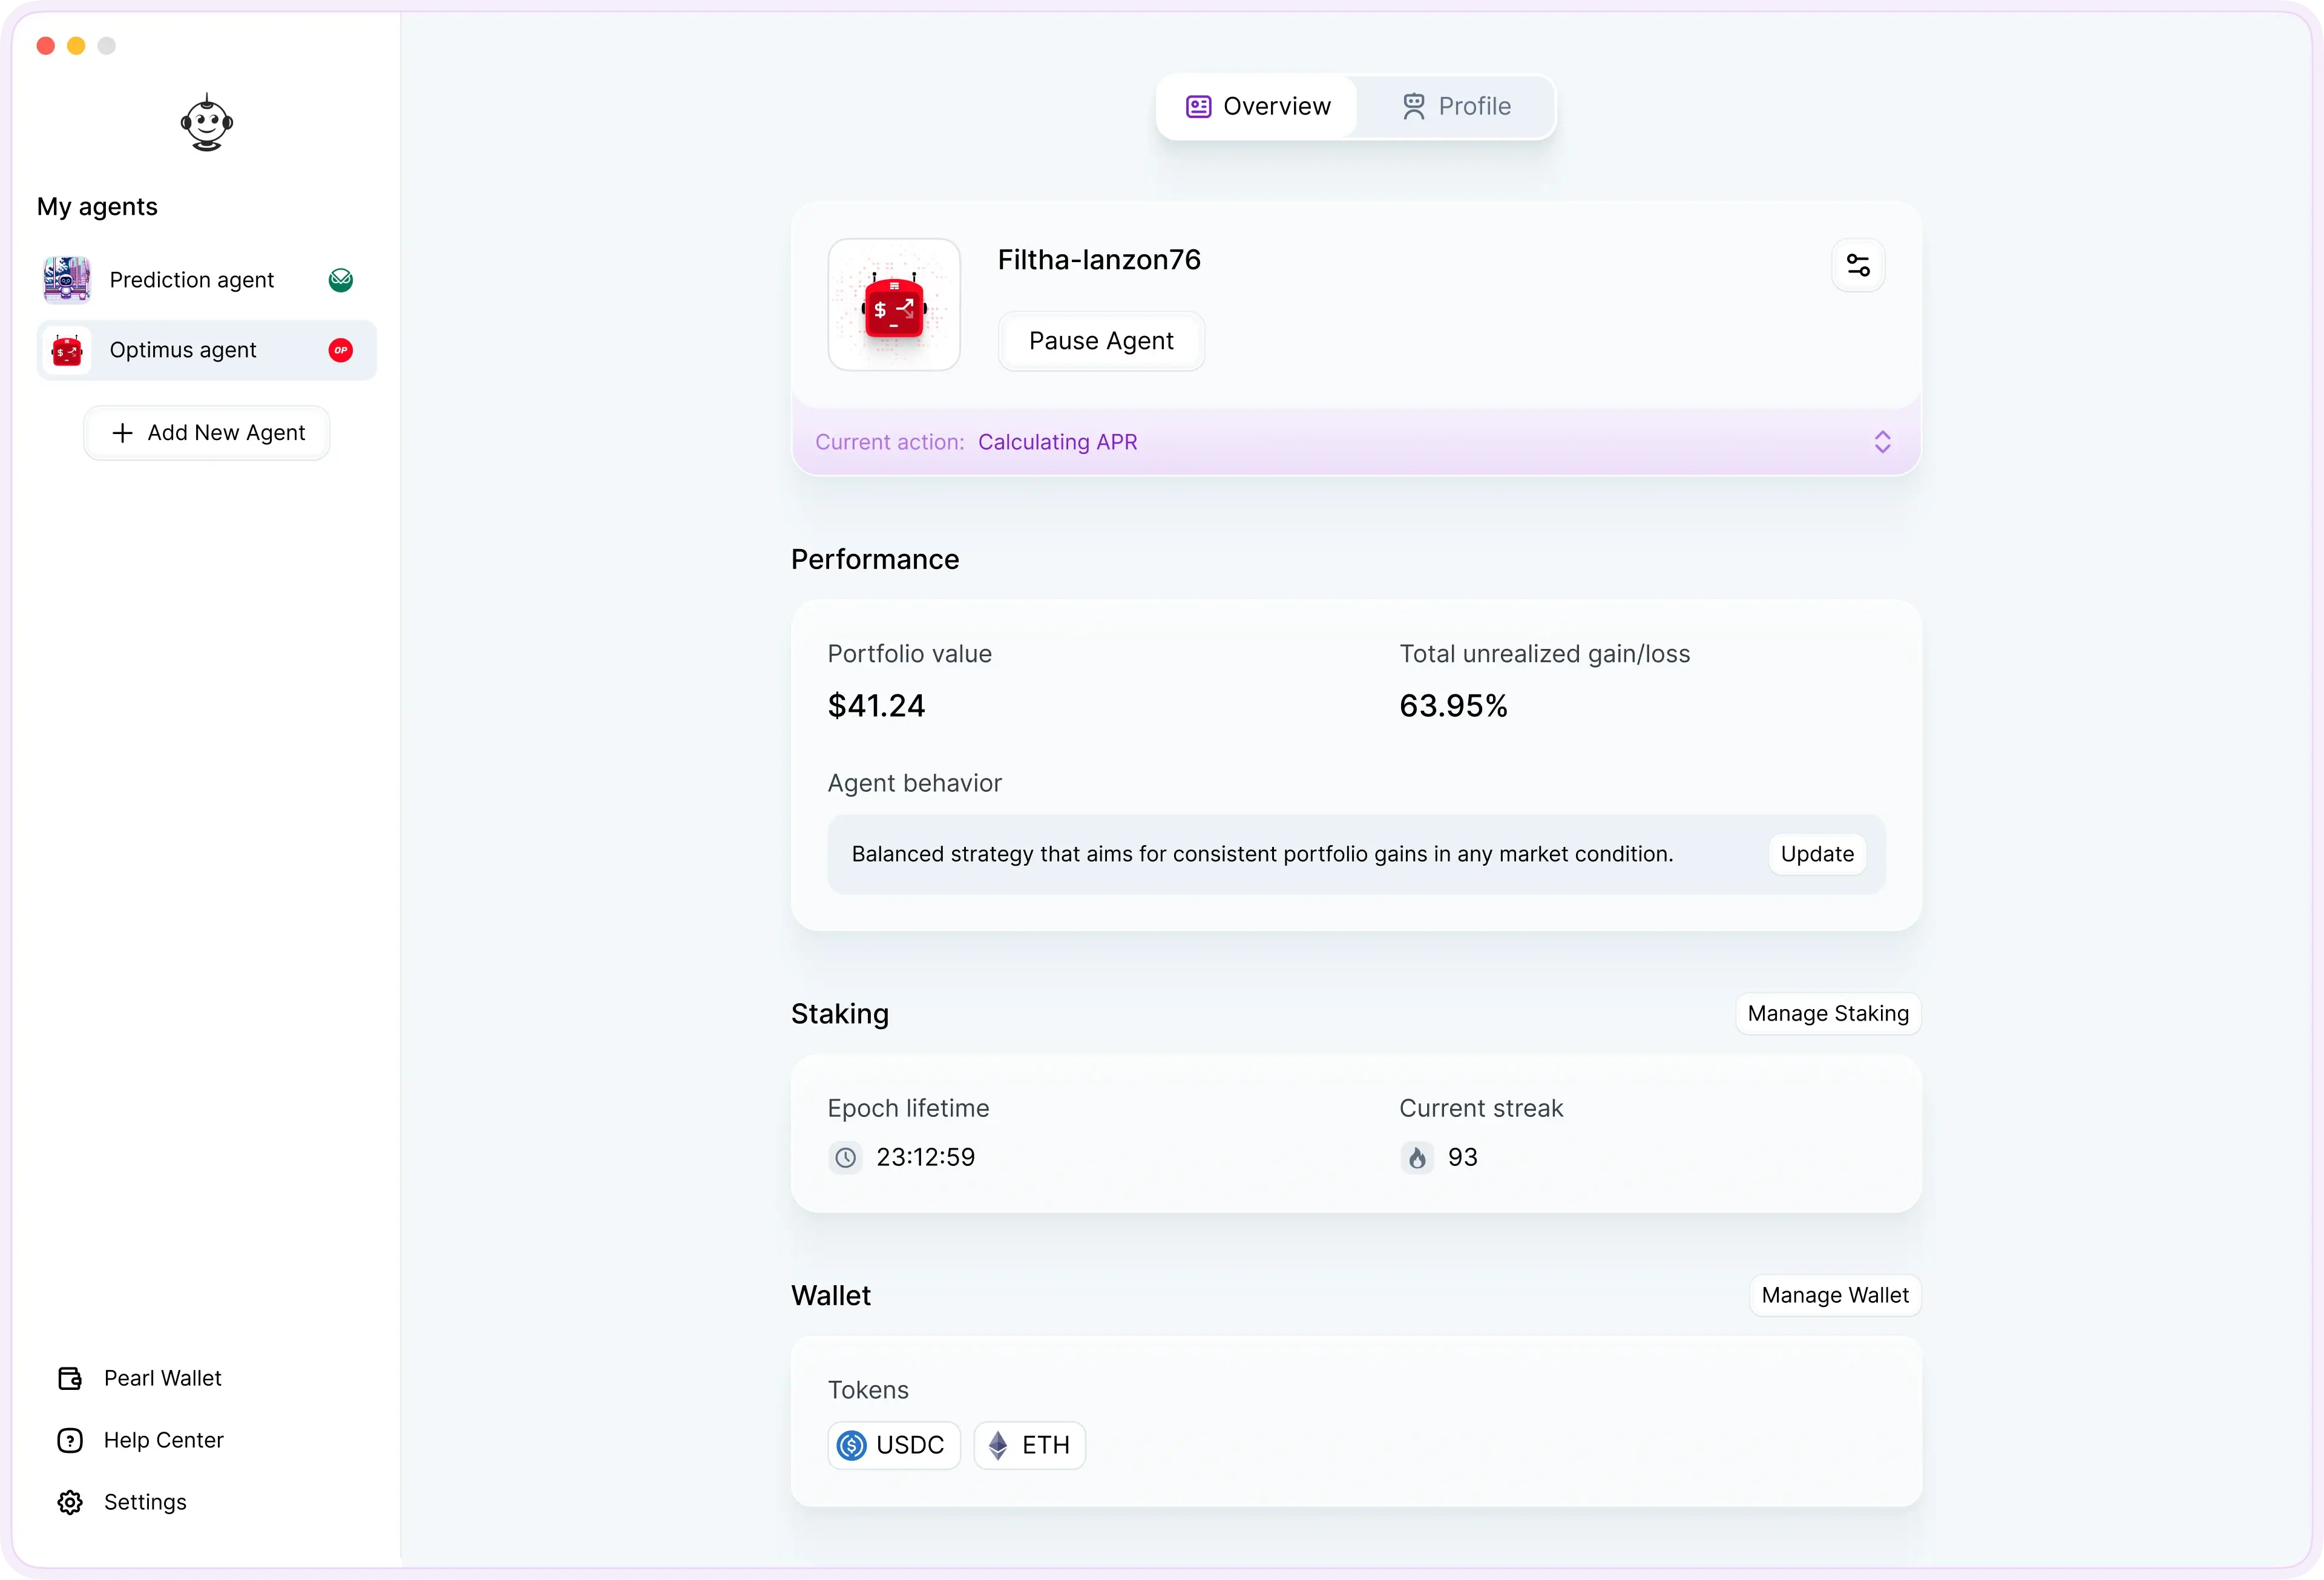This screenshot has height=1580, width=2324.
Task: Add a new agent
Action: (x=206, y=432)
